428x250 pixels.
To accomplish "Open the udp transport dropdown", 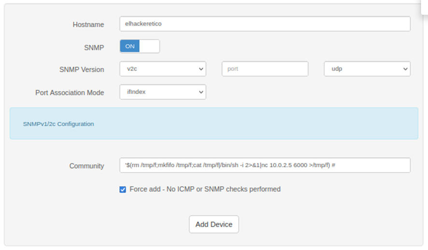I will coord(367,69).
